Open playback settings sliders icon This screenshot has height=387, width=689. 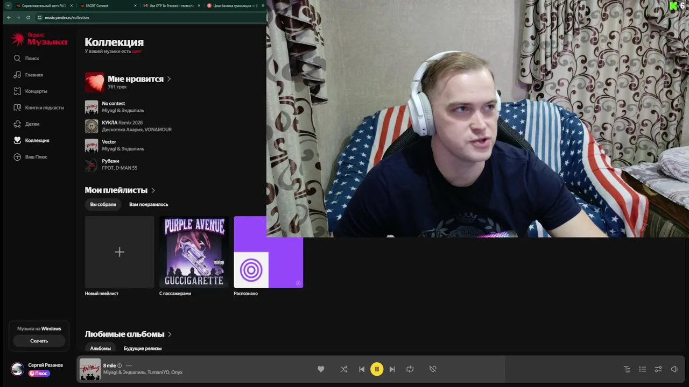tap(658, 369)
